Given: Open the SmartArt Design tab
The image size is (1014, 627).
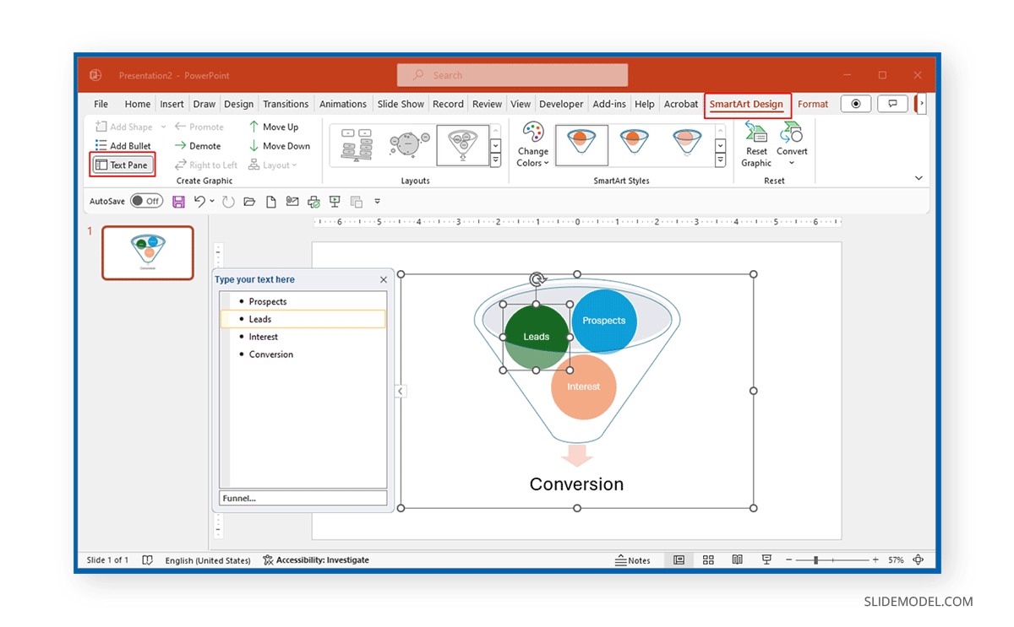Looking at the screenshot, I should point(746,104).
